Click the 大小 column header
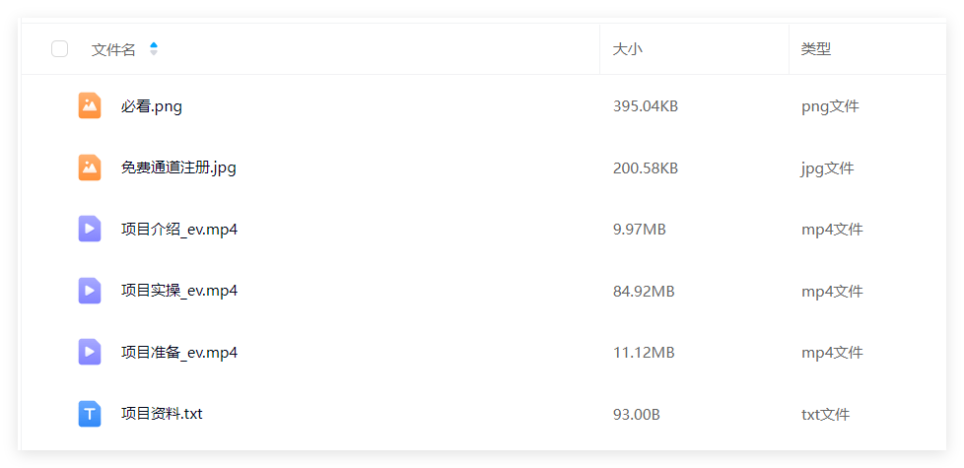 (x=628, y=49)
